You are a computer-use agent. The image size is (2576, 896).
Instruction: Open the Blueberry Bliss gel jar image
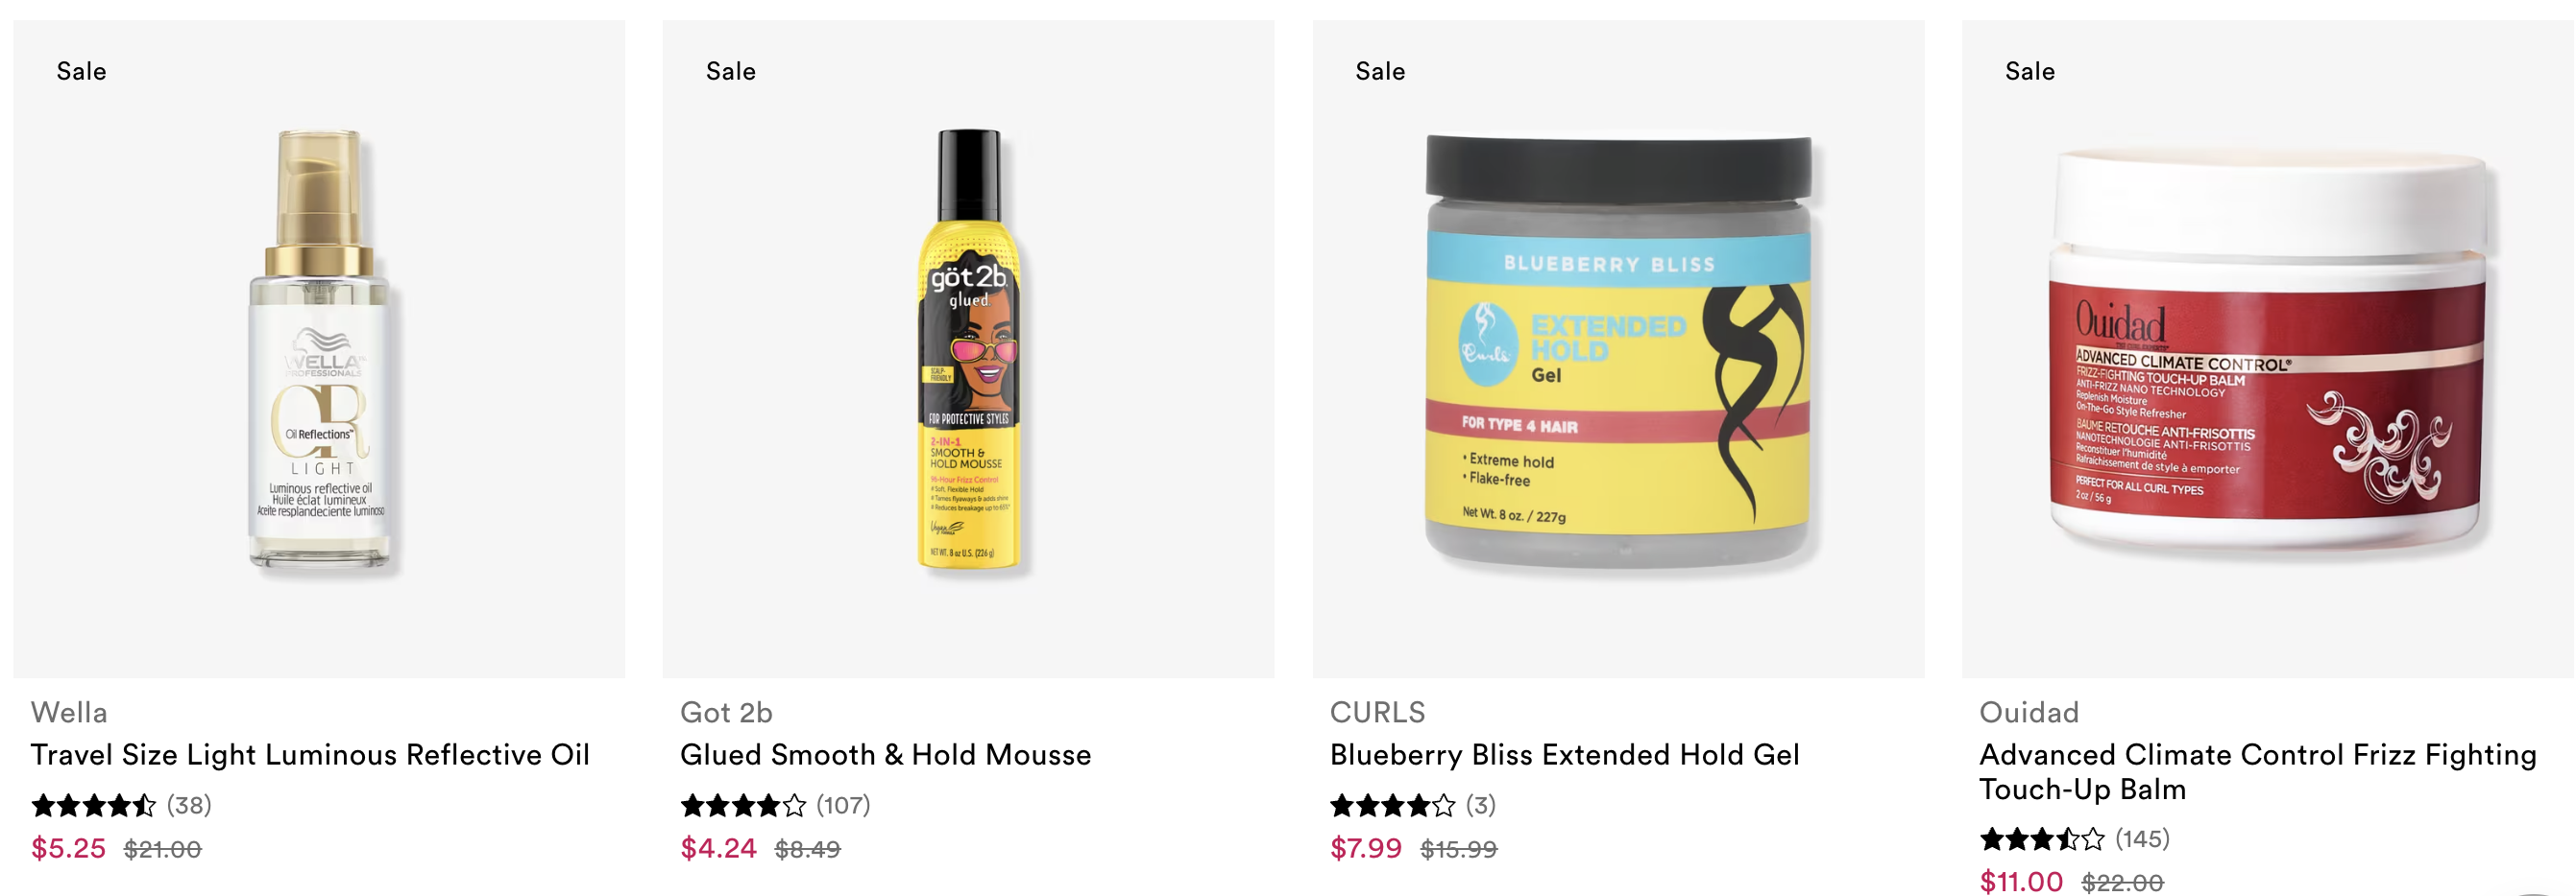(1618, 348)
